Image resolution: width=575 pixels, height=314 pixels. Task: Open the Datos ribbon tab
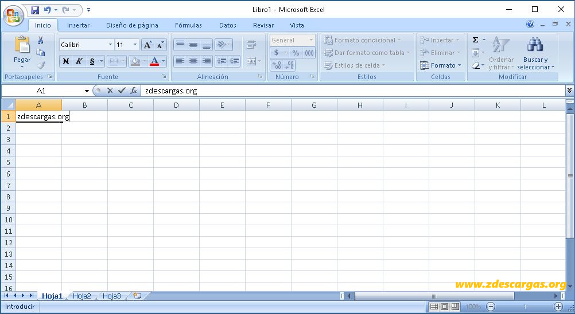[228, 25]
